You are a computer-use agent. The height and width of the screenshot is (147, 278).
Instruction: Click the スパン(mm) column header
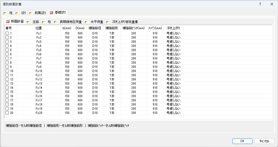[x=155, y=28]
